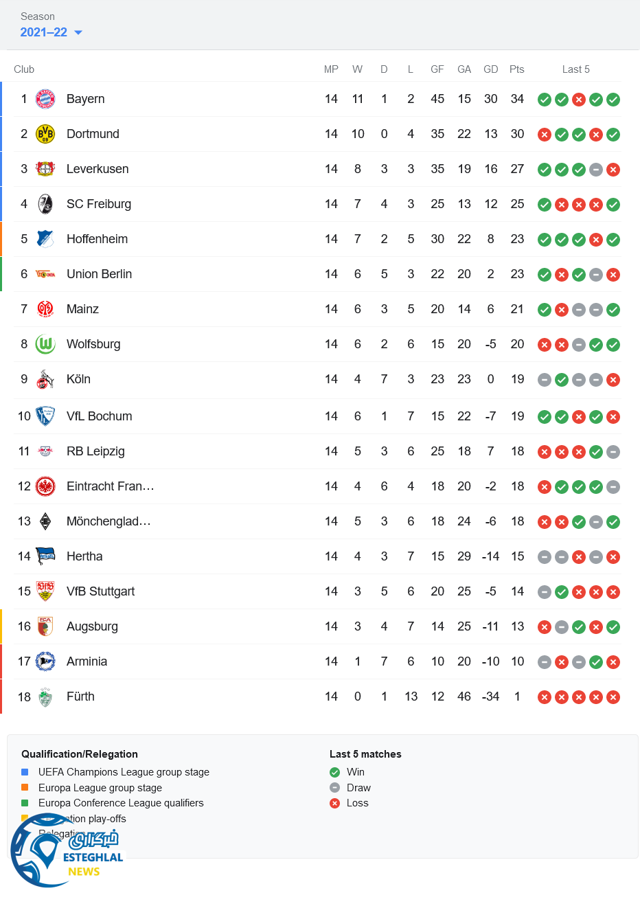Image resolution: width=640 pixels, height=906 pixels.
Task: Click the Hertha flag logo
Action: coord(45,556)
